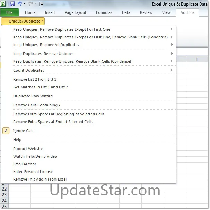Screen dimensions: 210x210
Task: Select row 24 header
Action: [4, 201]
